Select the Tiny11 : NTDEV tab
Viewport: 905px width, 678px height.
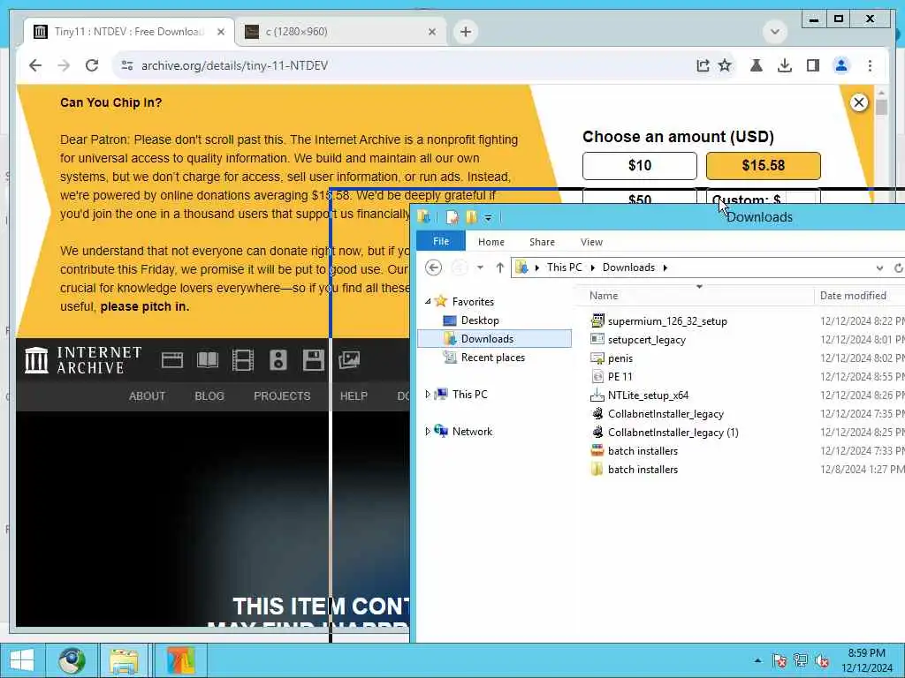click(x=129, y=32)
